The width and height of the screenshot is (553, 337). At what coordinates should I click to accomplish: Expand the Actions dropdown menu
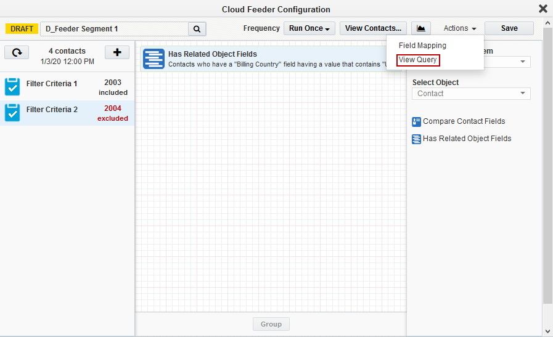[460, 28]
